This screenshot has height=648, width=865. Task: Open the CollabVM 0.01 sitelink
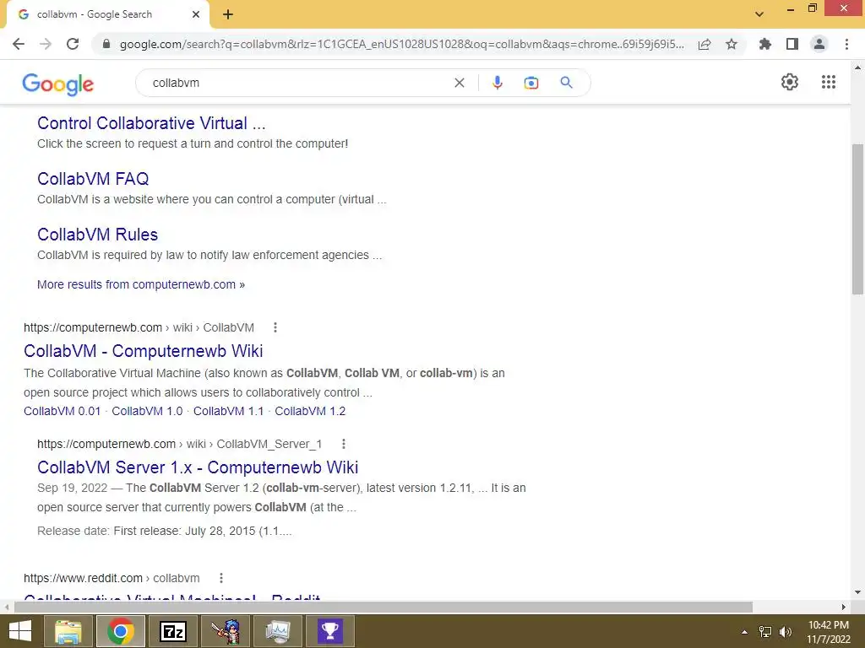click(x=63, y=411)
